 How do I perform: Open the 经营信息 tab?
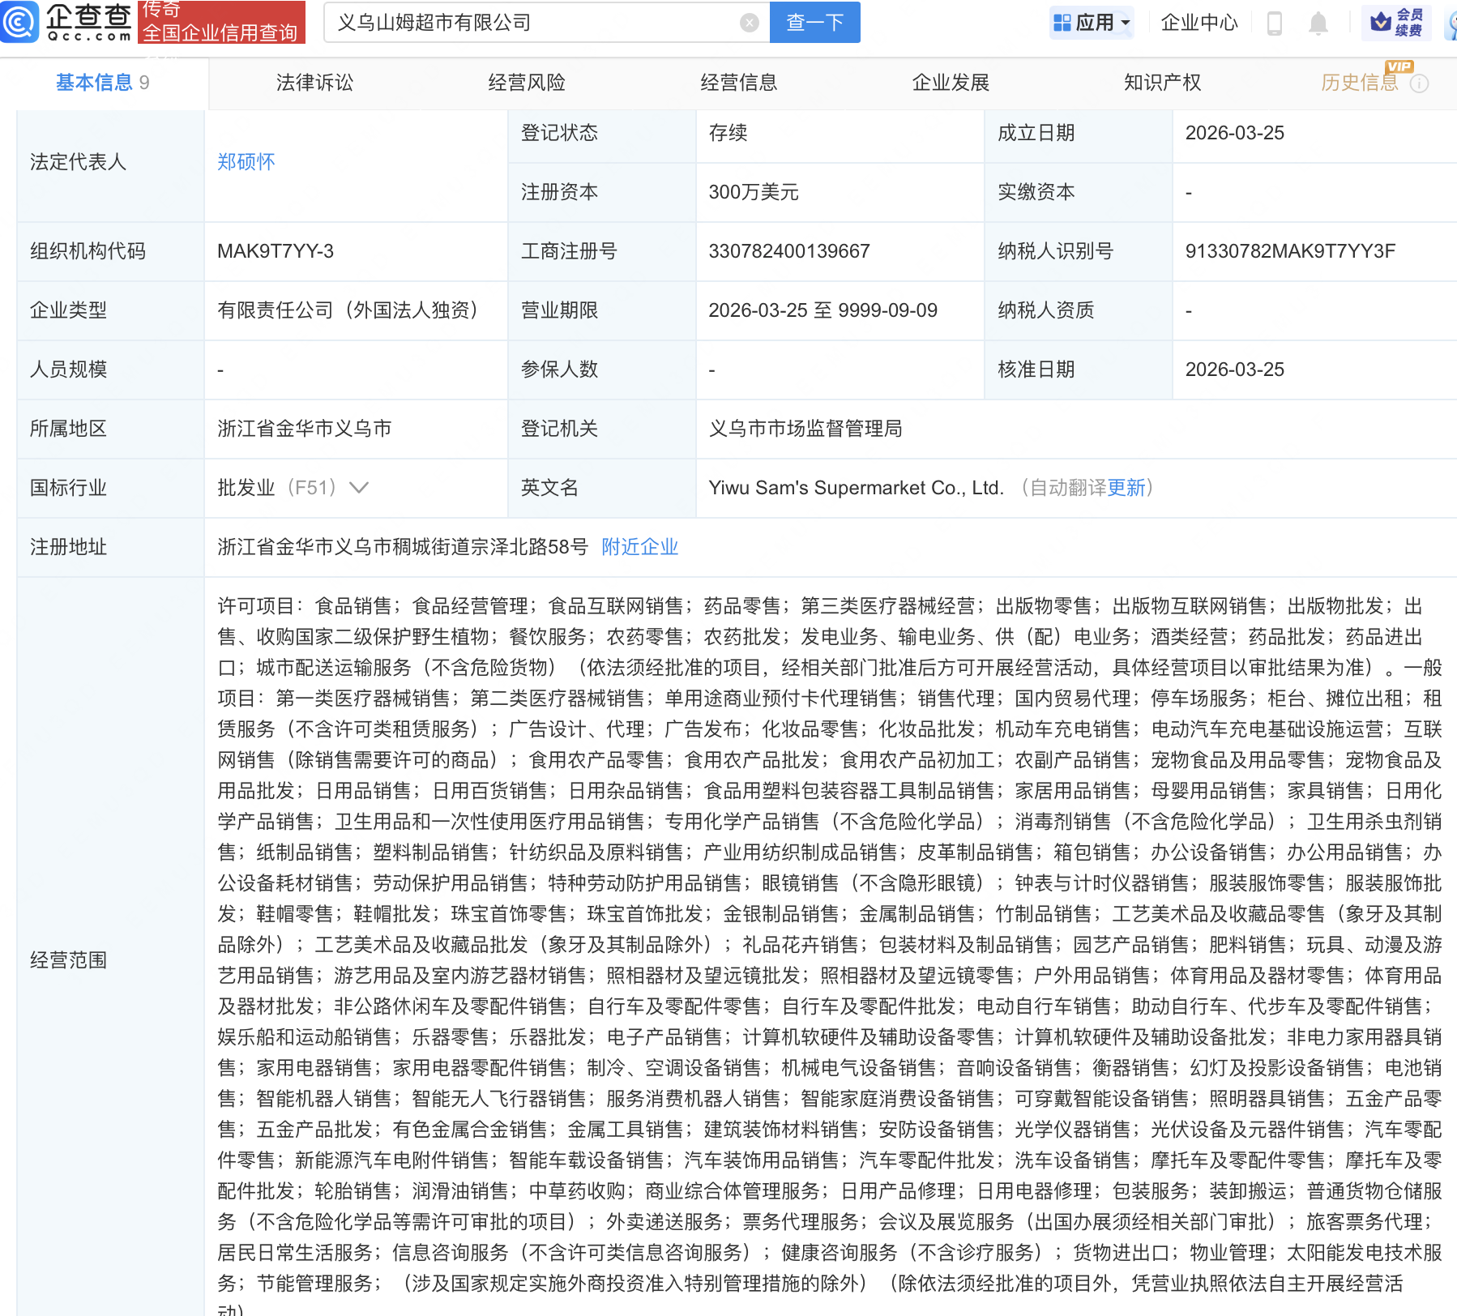(x=738, y=83)
